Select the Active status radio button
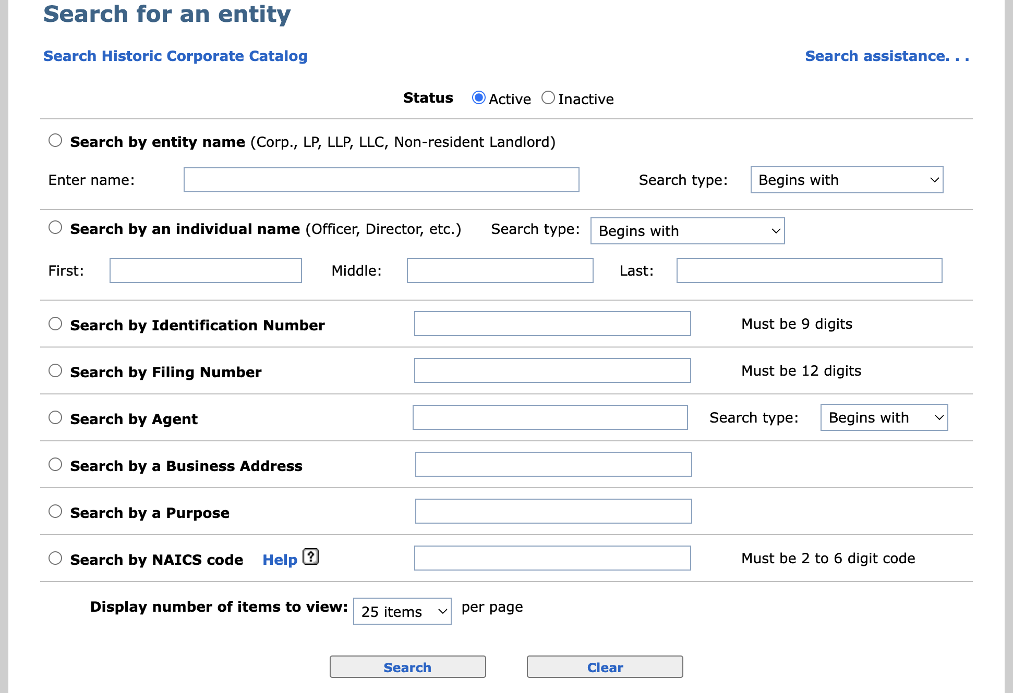This screenshot has height=693, width=1013. [478, 98]
